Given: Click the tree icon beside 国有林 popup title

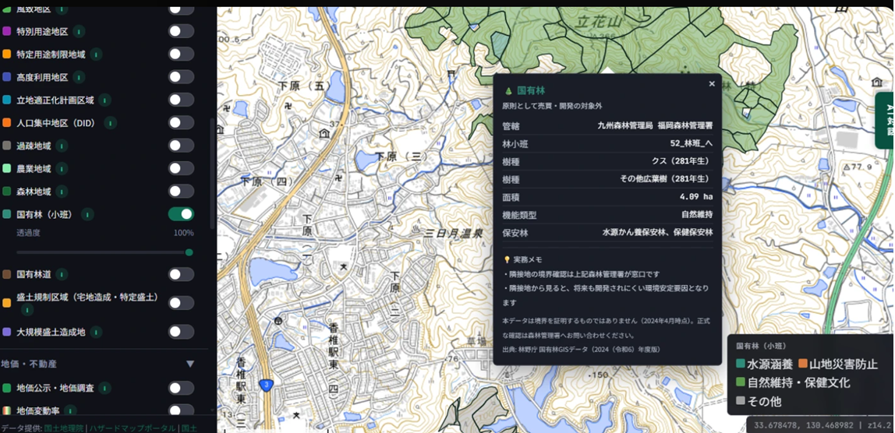Looking at the screenshot, I should click(x=508, y=90).
